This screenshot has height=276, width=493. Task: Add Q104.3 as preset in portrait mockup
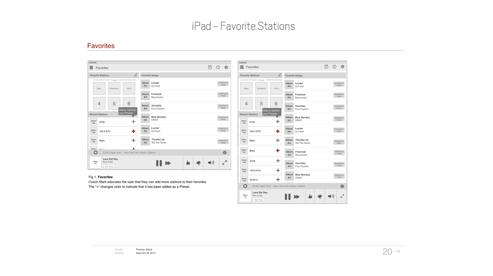[x=278, y=179]
